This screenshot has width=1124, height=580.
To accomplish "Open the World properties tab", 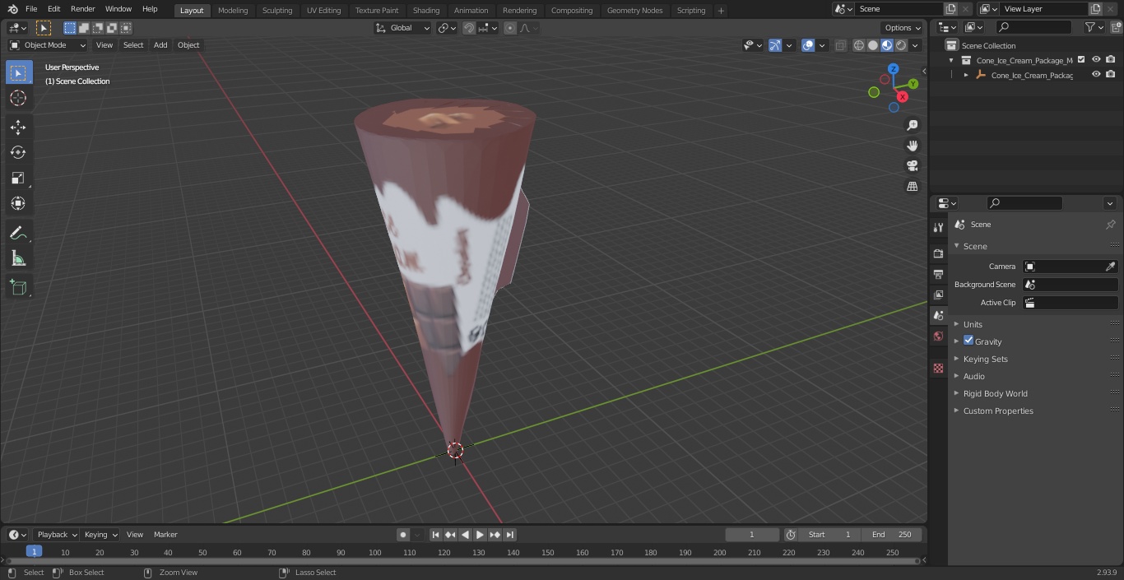I will (x=938, y=336).
